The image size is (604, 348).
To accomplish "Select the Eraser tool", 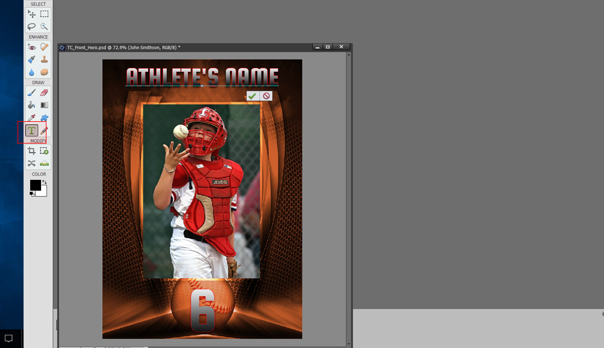I will (44, 93).
